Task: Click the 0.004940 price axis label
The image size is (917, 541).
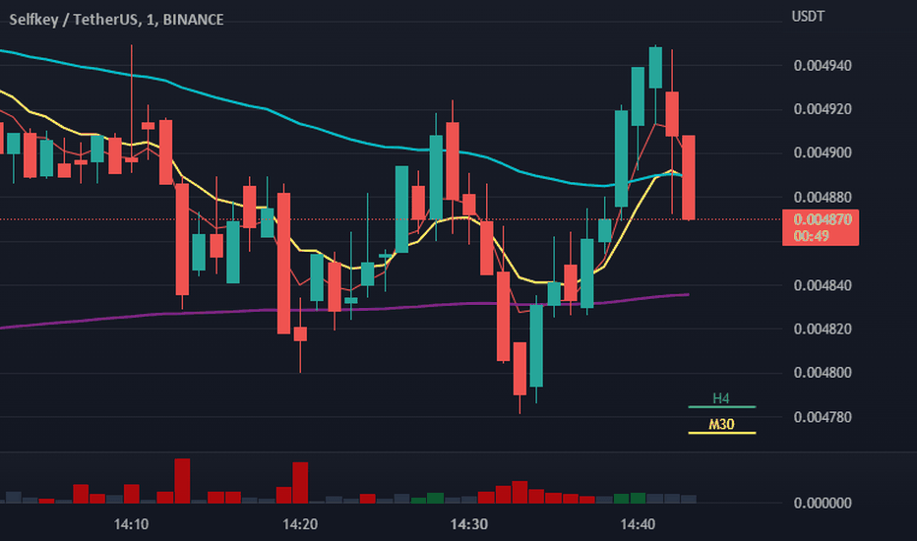Action: (823, 66)
